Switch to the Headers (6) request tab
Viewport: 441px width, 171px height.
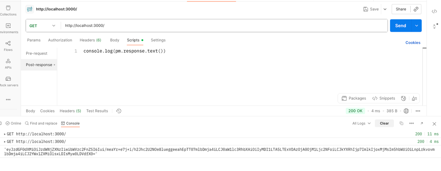click(x=90, y=40)
